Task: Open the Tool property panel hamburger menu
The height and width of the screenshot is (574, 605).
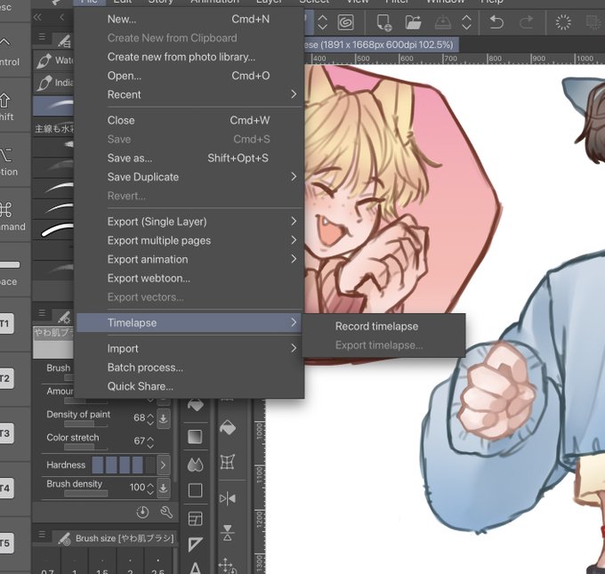Action: (42, 312)
